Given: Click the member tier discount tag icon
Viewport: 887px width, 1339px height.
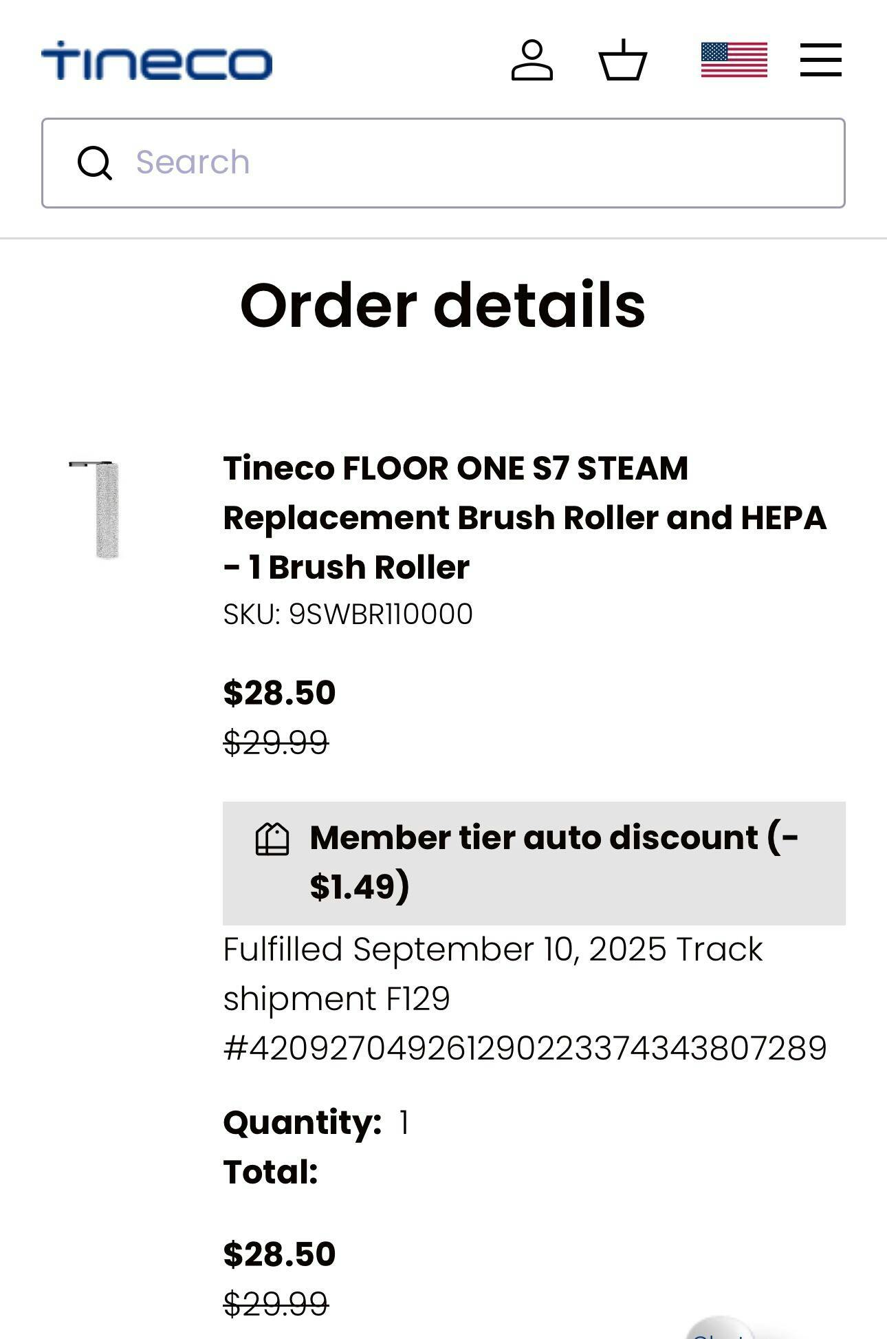Looking at the screenshot, I should (x=272, y=839).
